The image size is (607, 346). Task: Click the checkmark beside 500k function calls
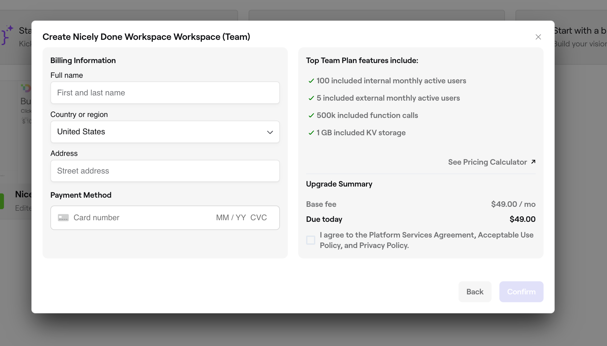(311, 115)
